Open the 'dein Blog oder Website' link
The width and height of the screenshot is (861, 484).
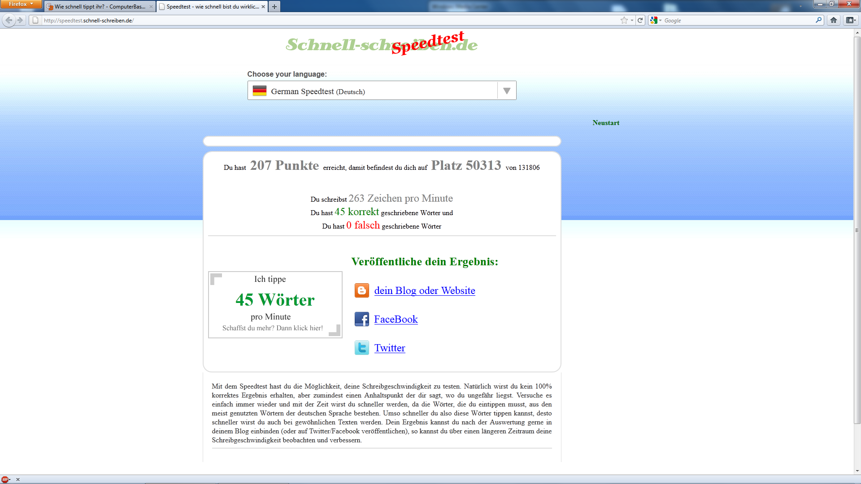coord(424,290)
